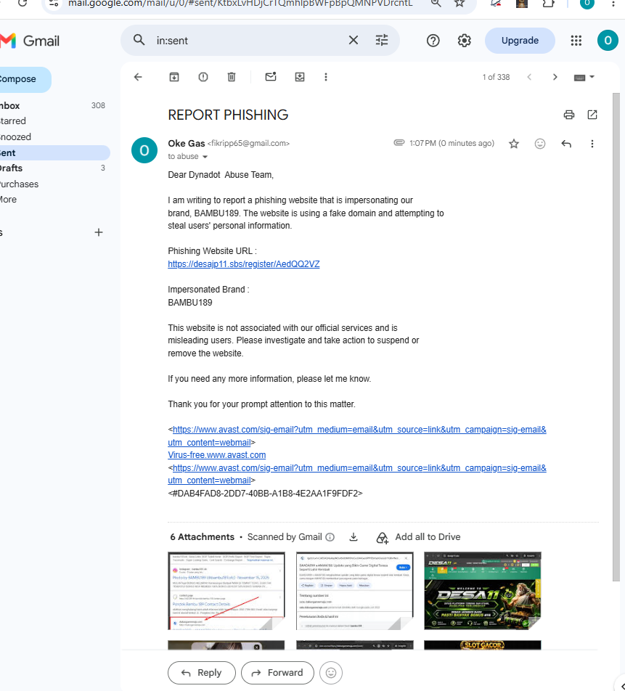Bookmark page with browser star
Viewport: 625px width, 691px height.
[x=459, y=4]
